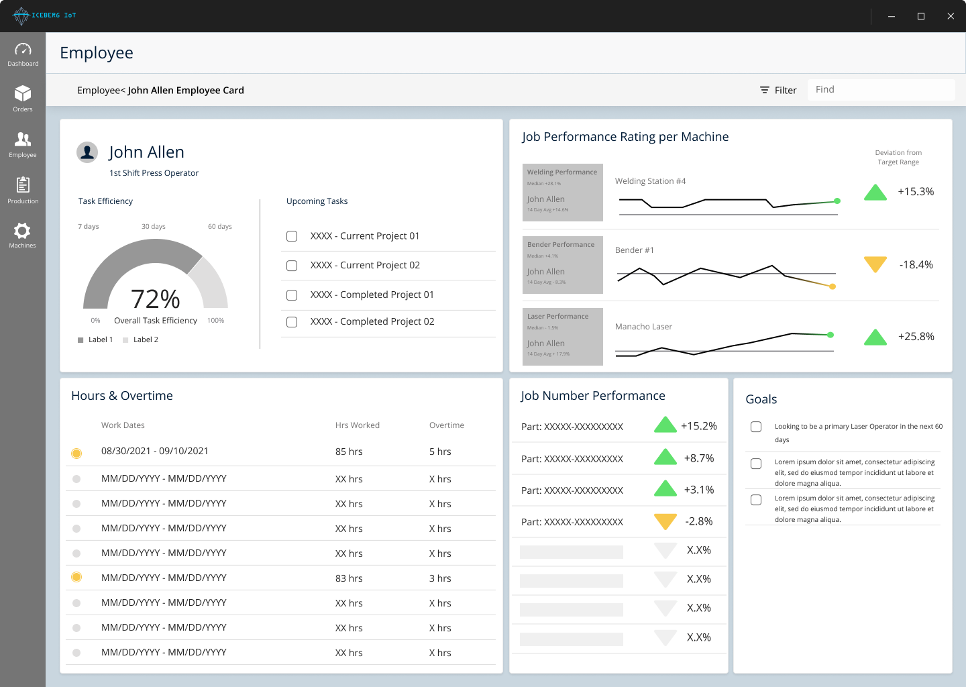This screenshot has width=966, height=687.
Task: Click green arrow next to +15.2%
Action: pyautogui.click(x=665, y=425)
